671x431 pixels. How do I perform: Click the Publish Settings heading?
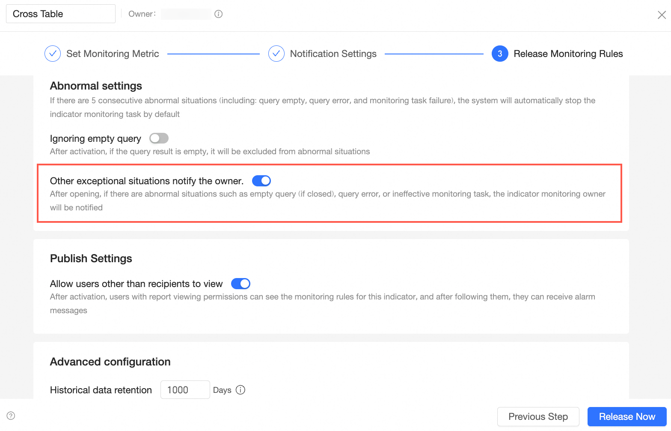point(91,258)
